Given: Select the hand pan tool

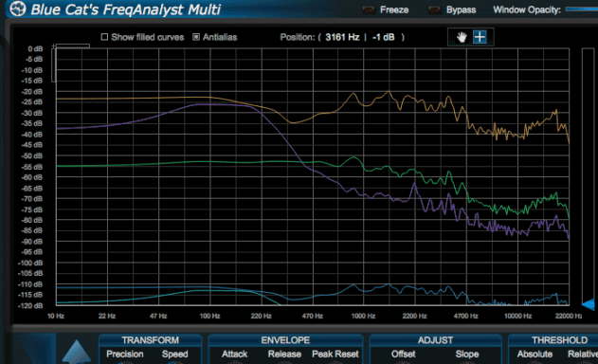Looking at the screenshot, I should click(x=462, y=37).
